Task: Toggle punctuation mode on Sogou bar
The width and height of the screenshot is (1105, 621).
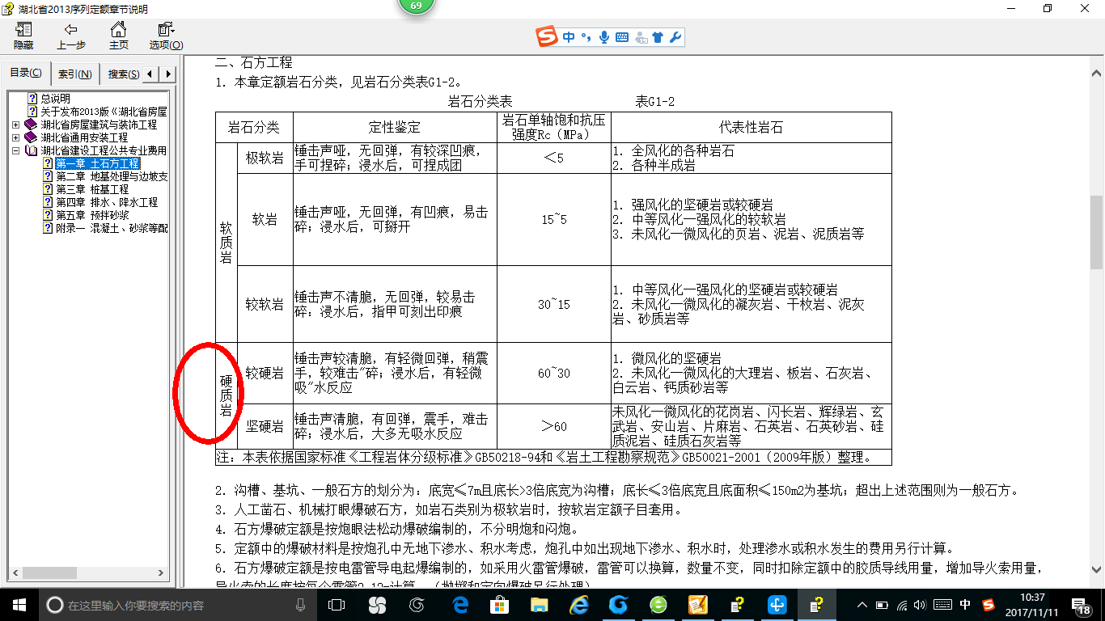Action: click(586, 36)
